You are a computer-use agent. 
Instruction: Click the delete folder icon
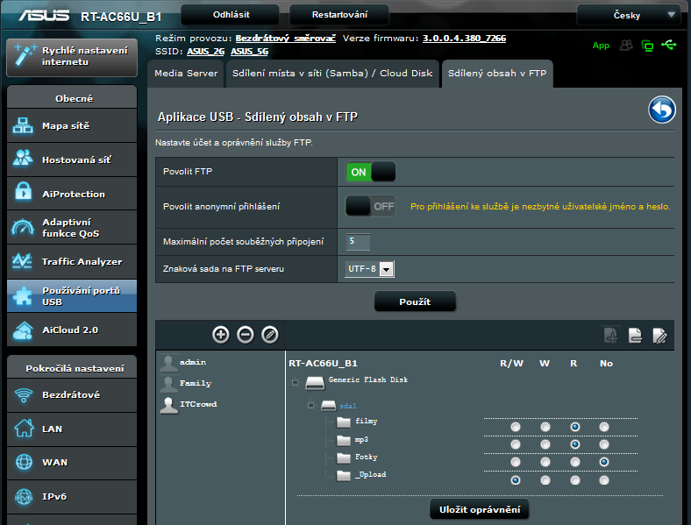coord(635,334)
